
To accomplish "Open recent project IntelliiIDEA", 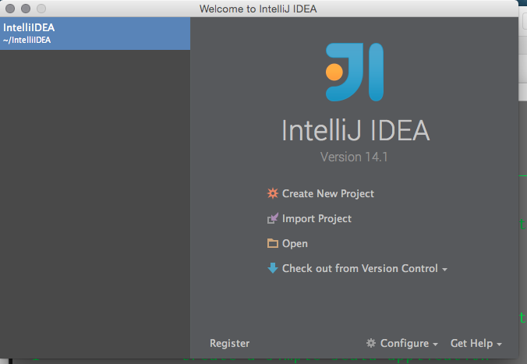I will 95,34.
